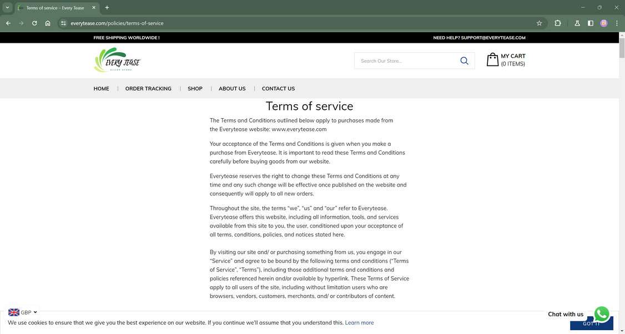
Task: Expand the GBP currency selector
Action: click(23, 312)
